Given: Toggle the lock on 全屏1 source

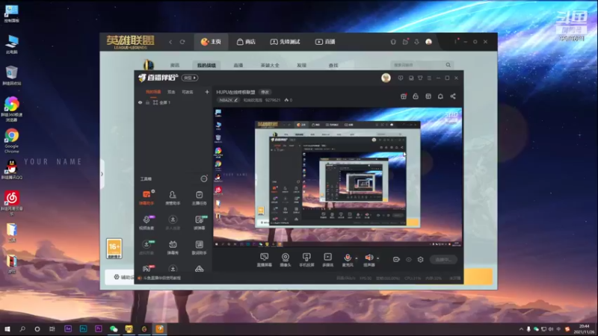Looking at the screenshot, I should [x=147, y=102].
